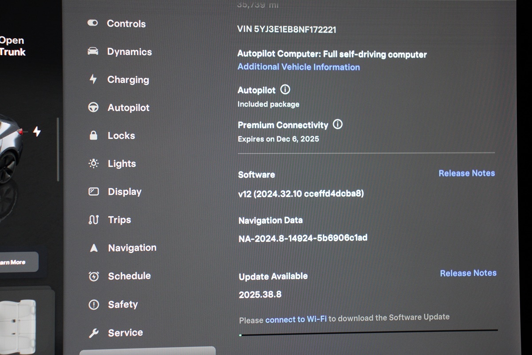Click the Lights sun icon
The width and height of the screenshot is (532, 355).
[94, 164]
